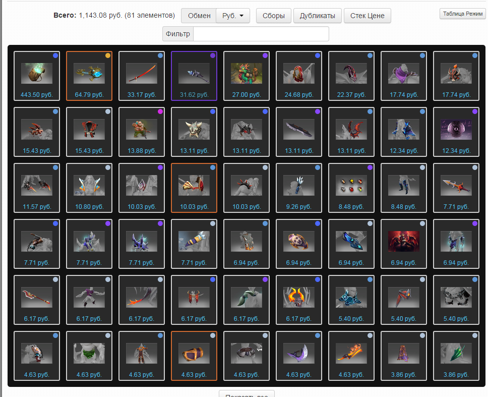Select the 13.88 руб. Pudge character item
The image size is (488, 397).
[x=142, y=132]
